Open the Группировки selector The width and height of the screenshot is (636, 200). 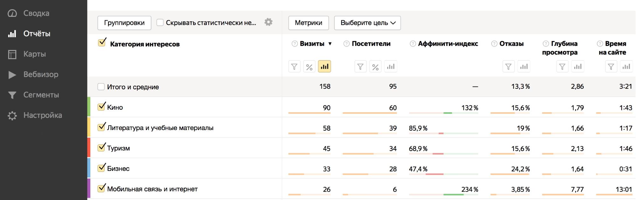pyautogui.click(x=124, y=23)
